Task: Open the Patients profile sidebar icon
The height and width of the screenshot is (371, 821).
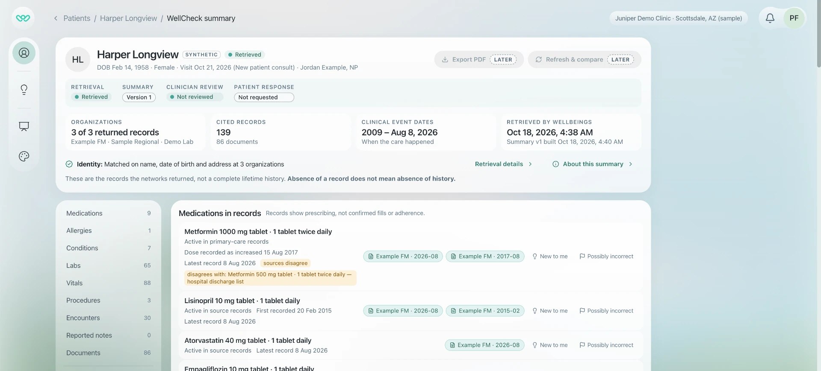Action: pos(24,53)
